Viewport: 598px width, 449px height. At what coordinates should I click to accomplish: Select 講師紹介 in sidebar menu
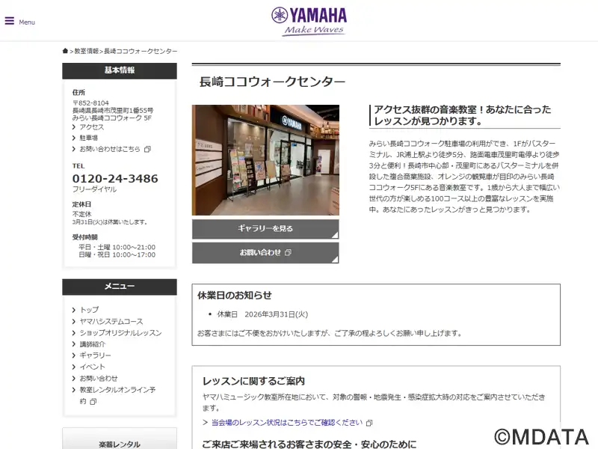click(x=92, y=344)
